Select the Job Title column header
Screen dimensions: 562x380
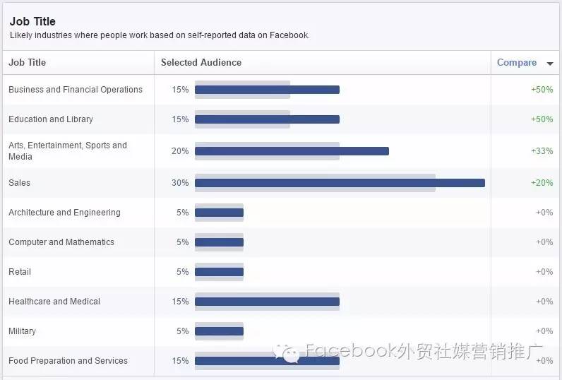[x=28, y=62]
